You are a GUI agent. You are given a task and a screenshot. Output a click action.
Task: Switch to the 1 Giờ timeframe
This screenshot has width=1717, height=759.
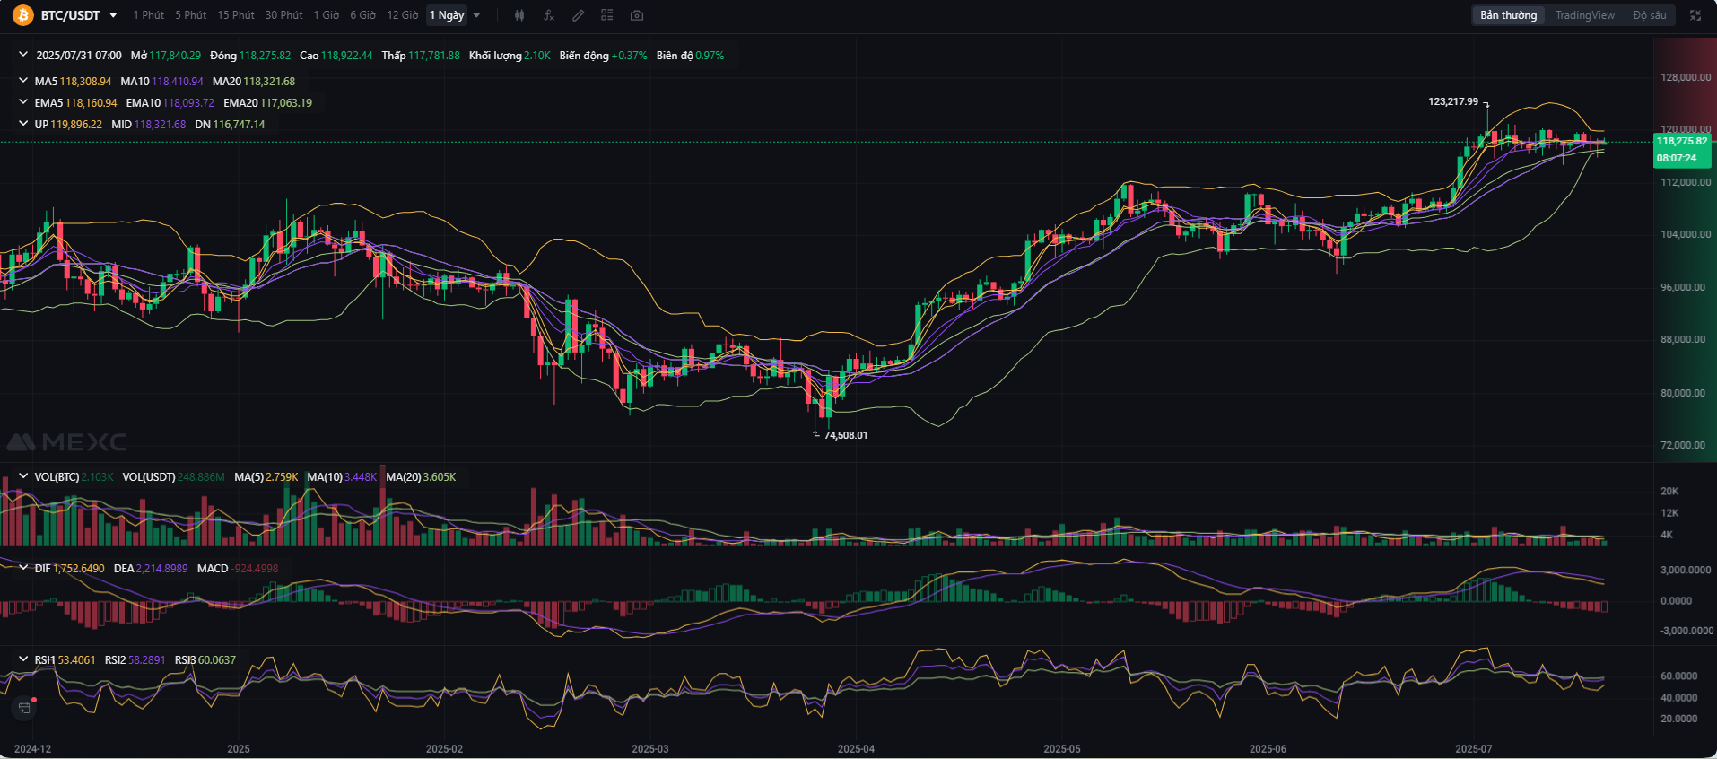pos(327,15)
